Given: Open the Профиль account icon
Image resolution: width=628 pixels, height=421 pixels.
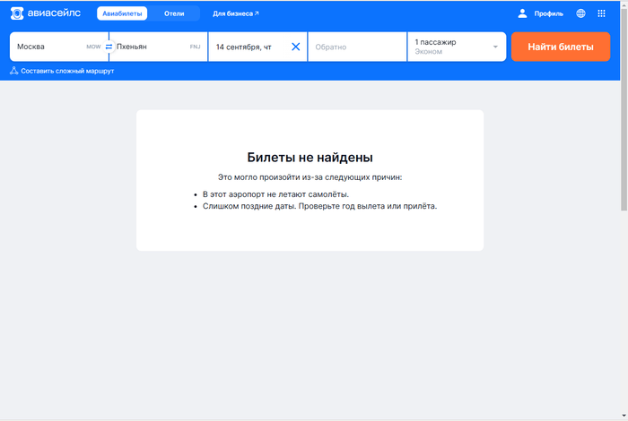Looking at the screenshot, I should coord(523,13).
